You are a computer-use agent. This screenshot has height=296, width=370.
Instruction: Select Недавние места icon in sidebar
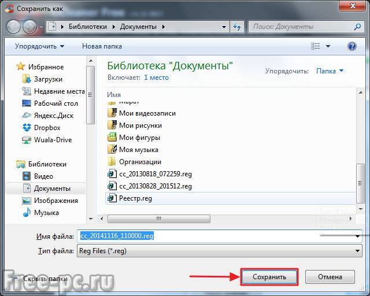pos(27,91)
